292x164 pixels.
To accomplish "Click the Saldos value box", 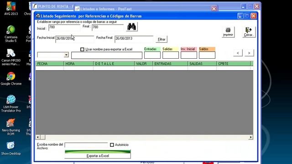I will pos(207,55).
